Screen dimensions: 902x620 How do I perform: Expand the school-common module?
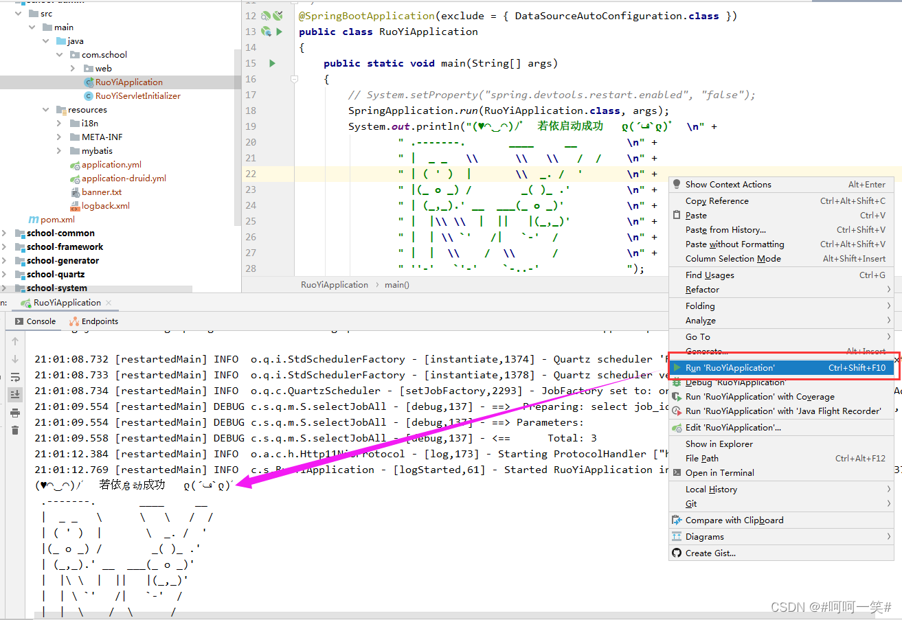tap(4, 233)
